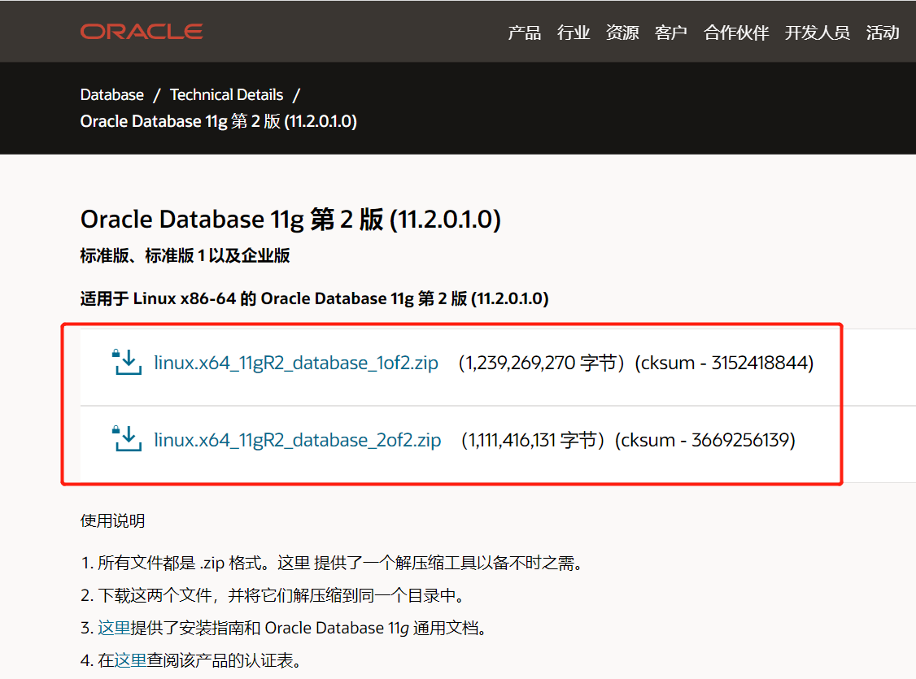Open 这里 link for installation guide
Screen dimensions: 916x679
tap(114, 628)
